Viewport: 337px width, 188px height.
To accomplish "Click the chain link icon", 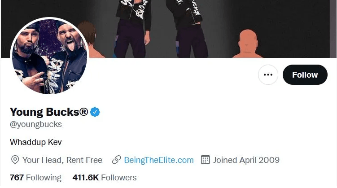I will tap(116, 160).
